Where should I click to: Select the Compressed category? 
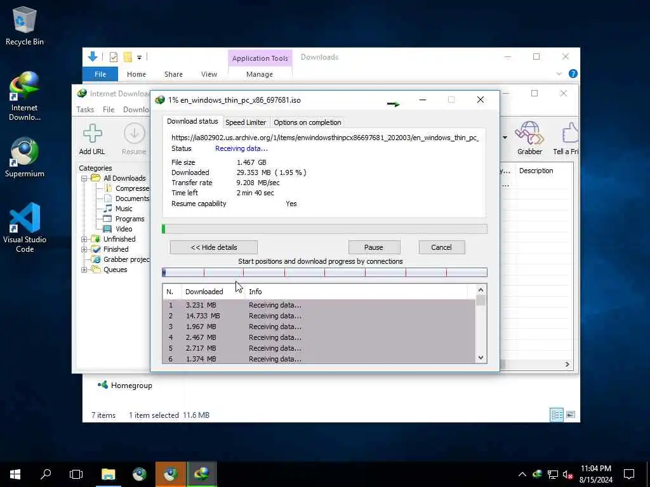tap(127, 188)
